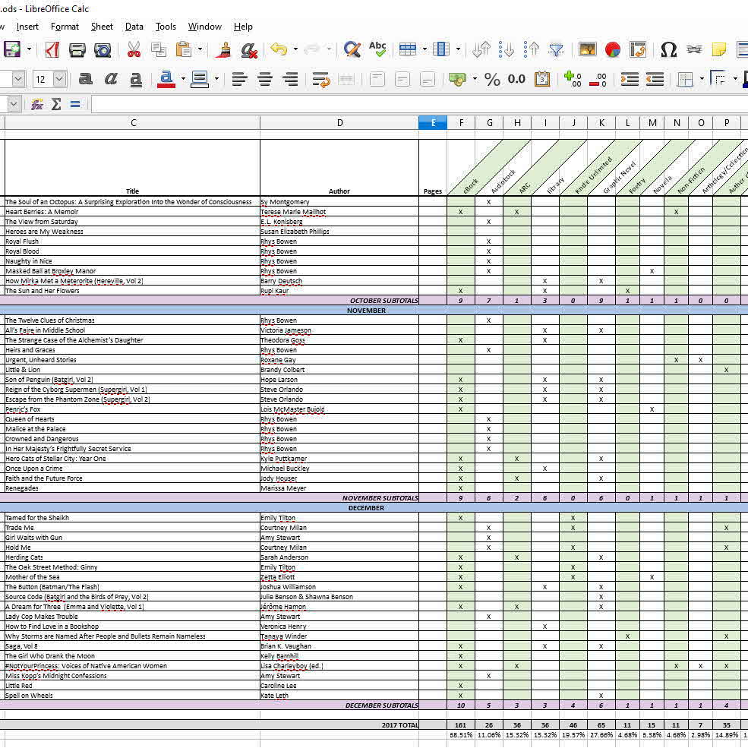Viewport: 748px width, 748px height.
Task: Export the document as PDF
Action: 52,50
